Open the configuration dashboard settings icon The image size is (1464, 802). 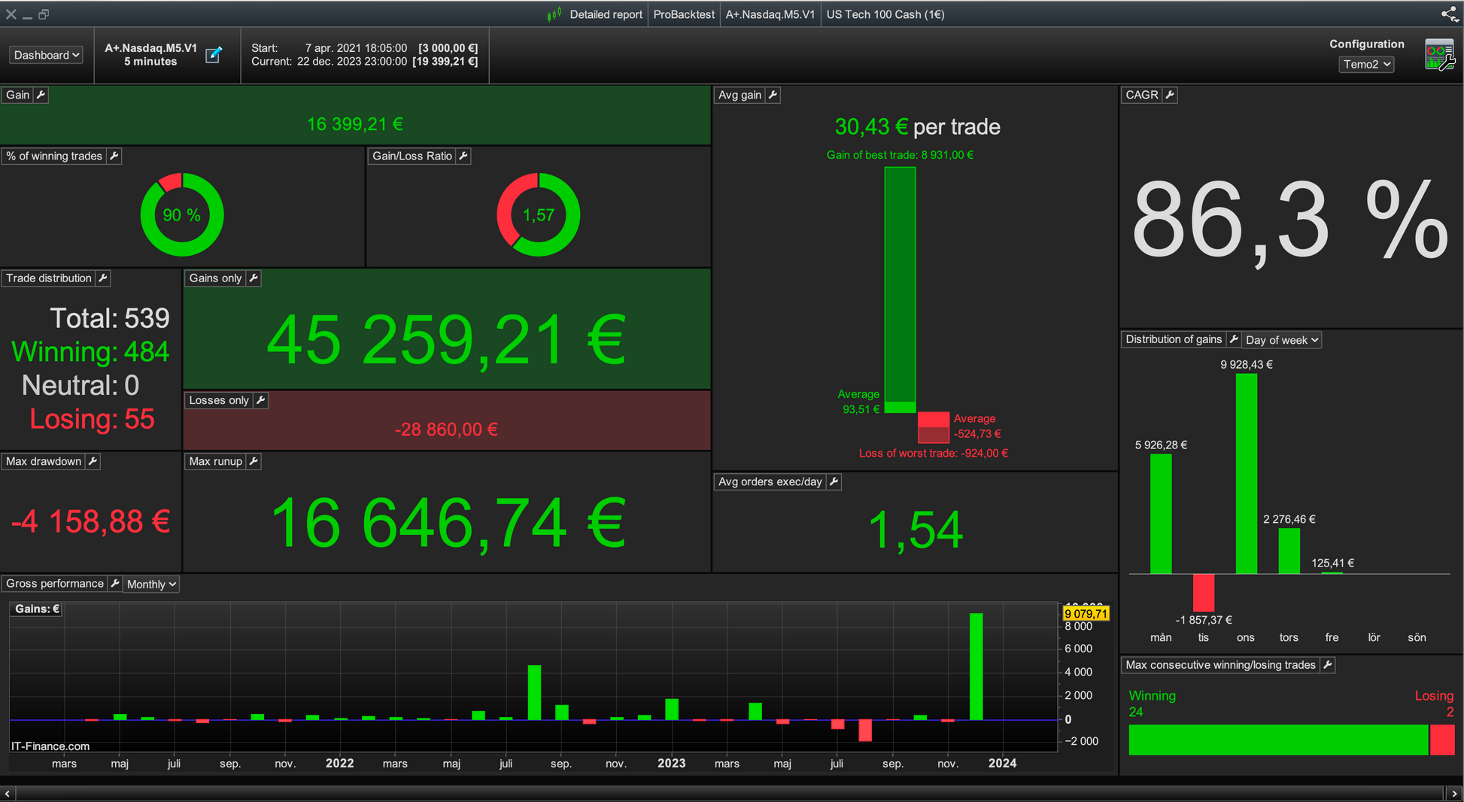point(1439,55)
